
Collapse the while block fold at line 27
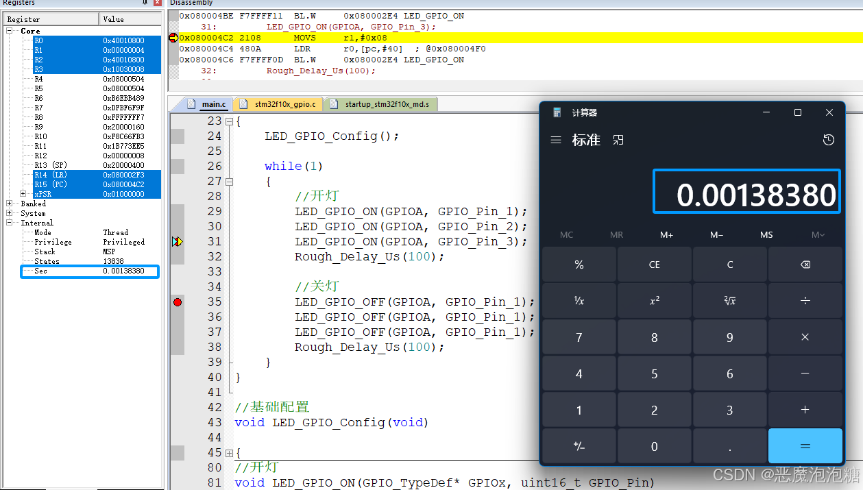point(230,182)
